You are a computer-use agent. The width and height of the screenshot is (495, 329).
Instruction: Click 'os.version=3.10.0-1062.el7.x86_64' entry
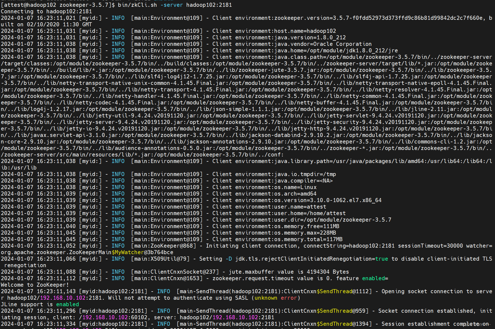pos(328,200)
